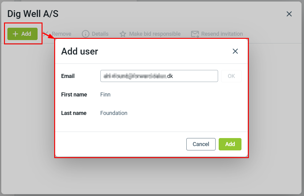Image resolution: width=304 pixels, height=196 pixels.
Task: Close the Add user dialog
Action: pos(235,51)
